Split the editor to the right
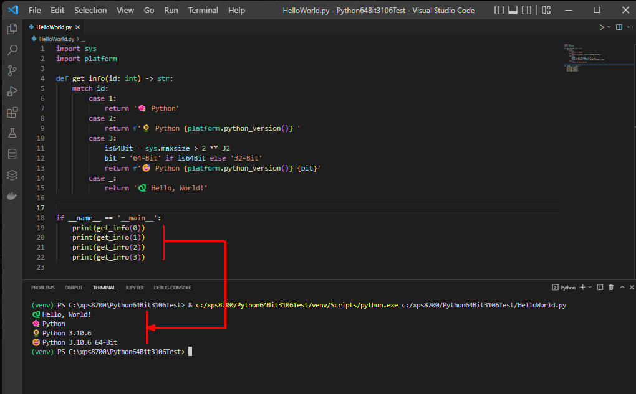The width and height of the screenshot is (636, 394). click(x=619, y=27)
